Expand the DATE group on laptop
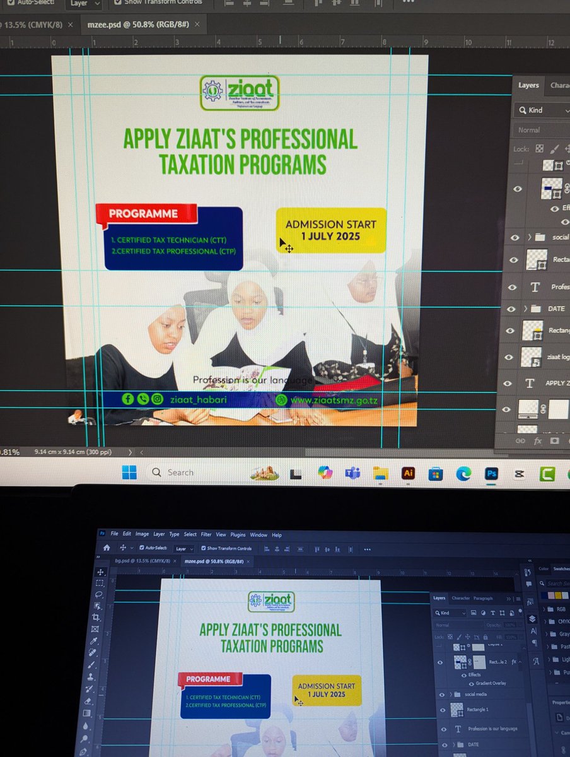The height and width of the screenshot is (757, 570). click(x=453, y=744)
